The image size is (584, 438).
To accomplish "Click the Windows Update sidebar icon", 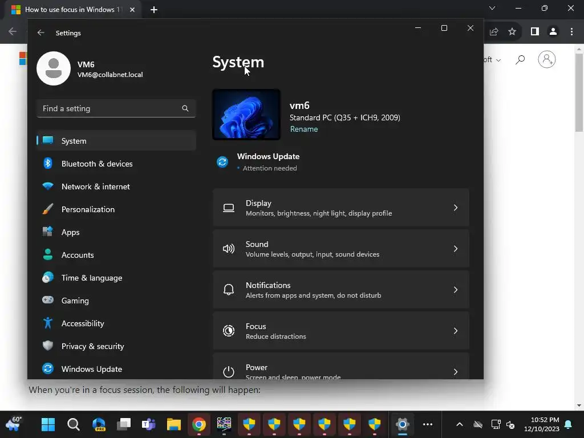I will pyautogui.click(x=48, y=369).
